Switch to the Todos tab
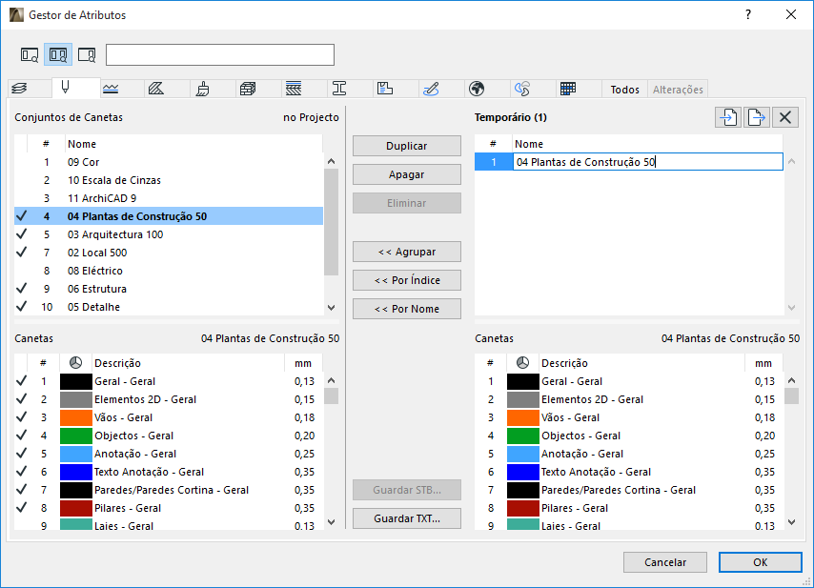 [x=624, y=90]
